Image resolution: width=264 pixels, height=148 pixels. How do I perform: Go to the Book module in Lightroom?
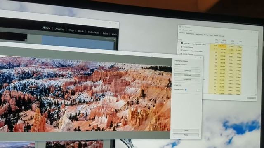[81, 31]
